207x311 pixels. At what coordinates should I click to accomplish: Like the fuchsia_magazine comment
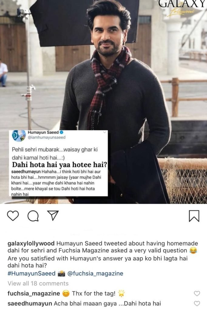click(197, 293)
